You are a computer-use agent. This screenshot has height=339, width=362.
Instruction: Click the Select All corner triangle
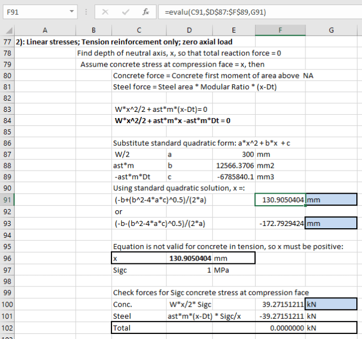[x=7, y=31]
